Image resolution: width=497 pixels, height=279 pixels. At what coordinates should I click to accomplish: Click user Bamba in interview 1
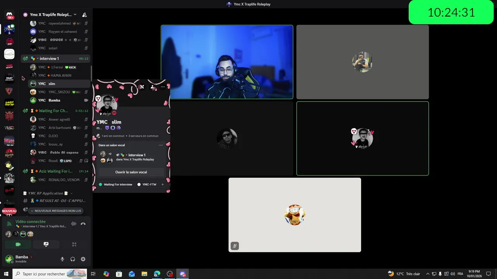click(x=59, y=100)
